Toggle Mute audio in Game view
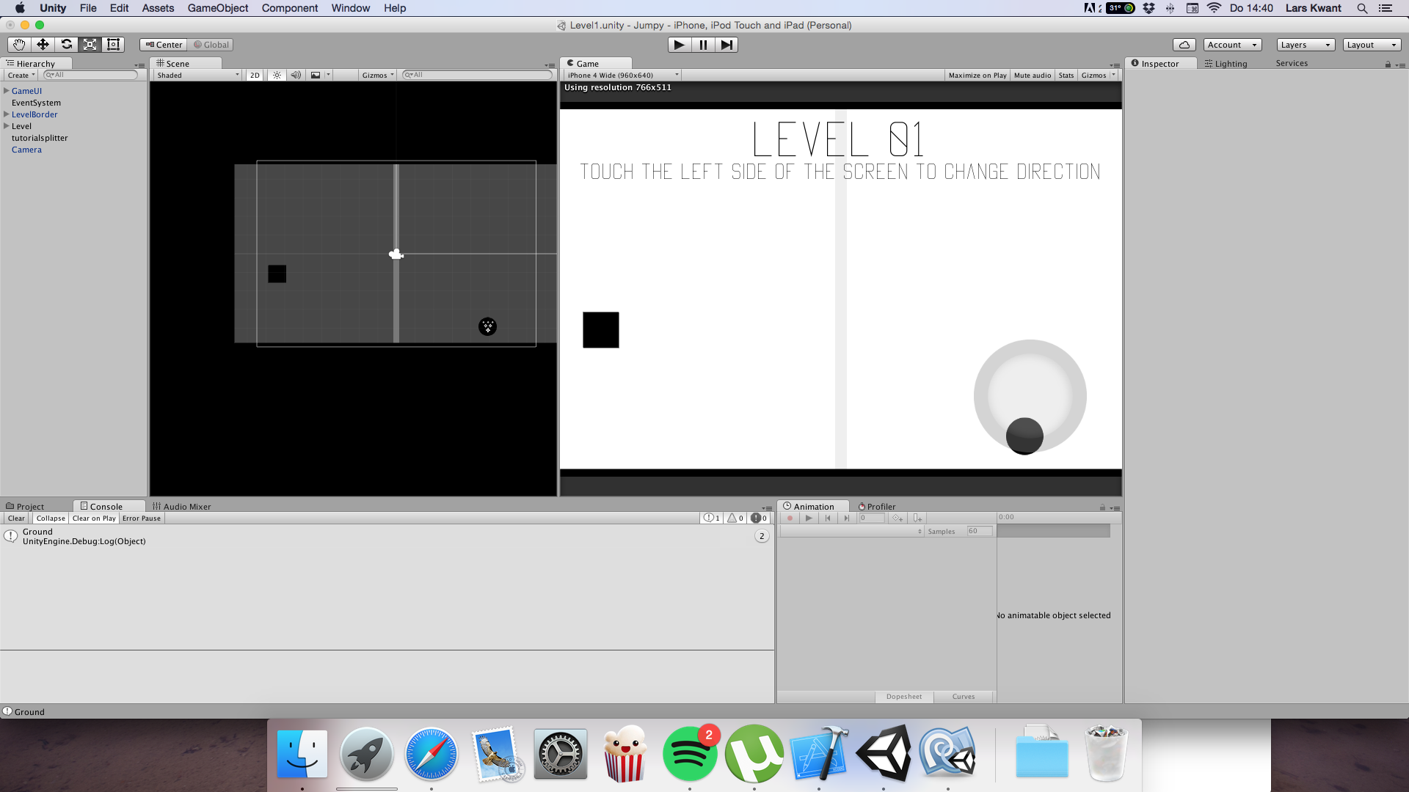1409x792 pixels. tap(1032, 75)
